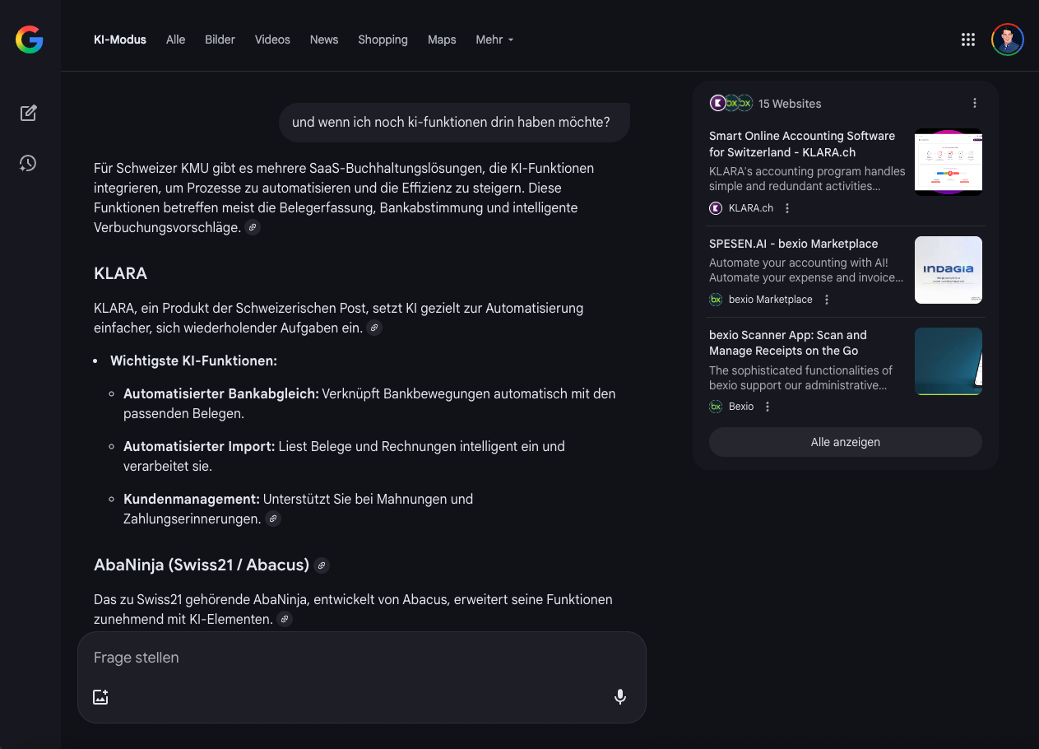Open bexio Scanner App link
Image resolution: width=1039 pixels, height=749 pixels.
coord(788,342)
